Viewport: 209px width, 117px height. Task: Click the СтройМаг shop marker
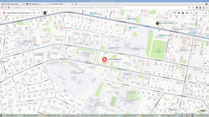pos(130,27)
